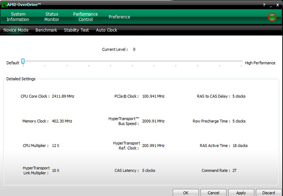283x196 pixels.
Task: Click the Memory Clock value 402.30 MHz
Action: click(62, 121)
